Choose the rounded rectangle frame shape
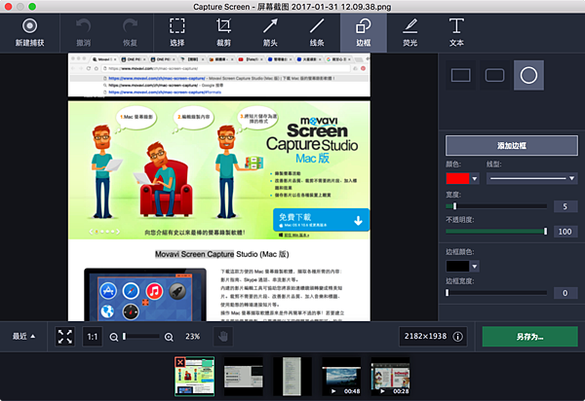585x401 pixels. tap(494, 75)
